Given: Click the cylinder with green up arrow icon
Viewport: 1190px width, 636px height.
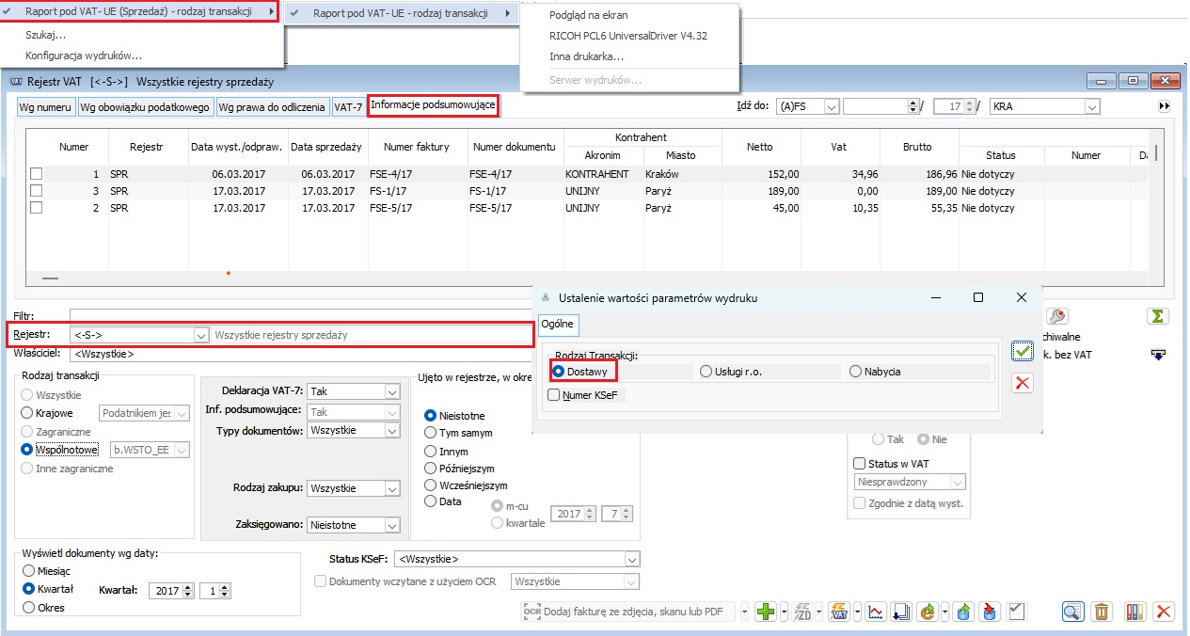Looking at the screenshot, I should [x=964, y=612].
